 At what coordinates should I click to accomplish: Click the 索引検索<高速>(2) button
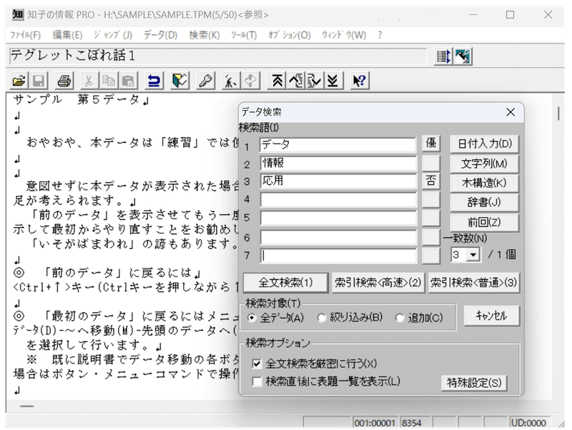(378, 282)
